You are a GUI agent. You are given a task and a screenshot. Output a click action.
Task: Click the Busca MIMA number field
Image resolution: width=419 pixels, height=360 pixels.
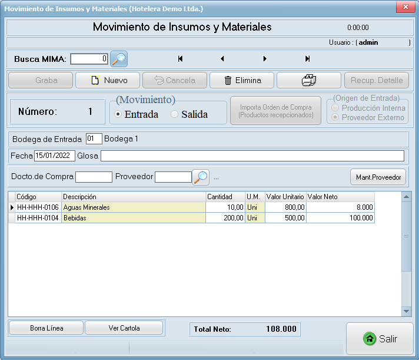pyautogui.click(x=89, y=59)
